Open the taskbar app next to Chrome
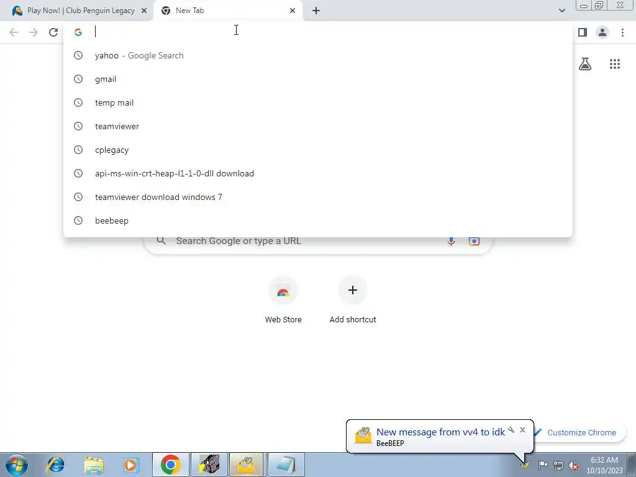 point(209,465)
